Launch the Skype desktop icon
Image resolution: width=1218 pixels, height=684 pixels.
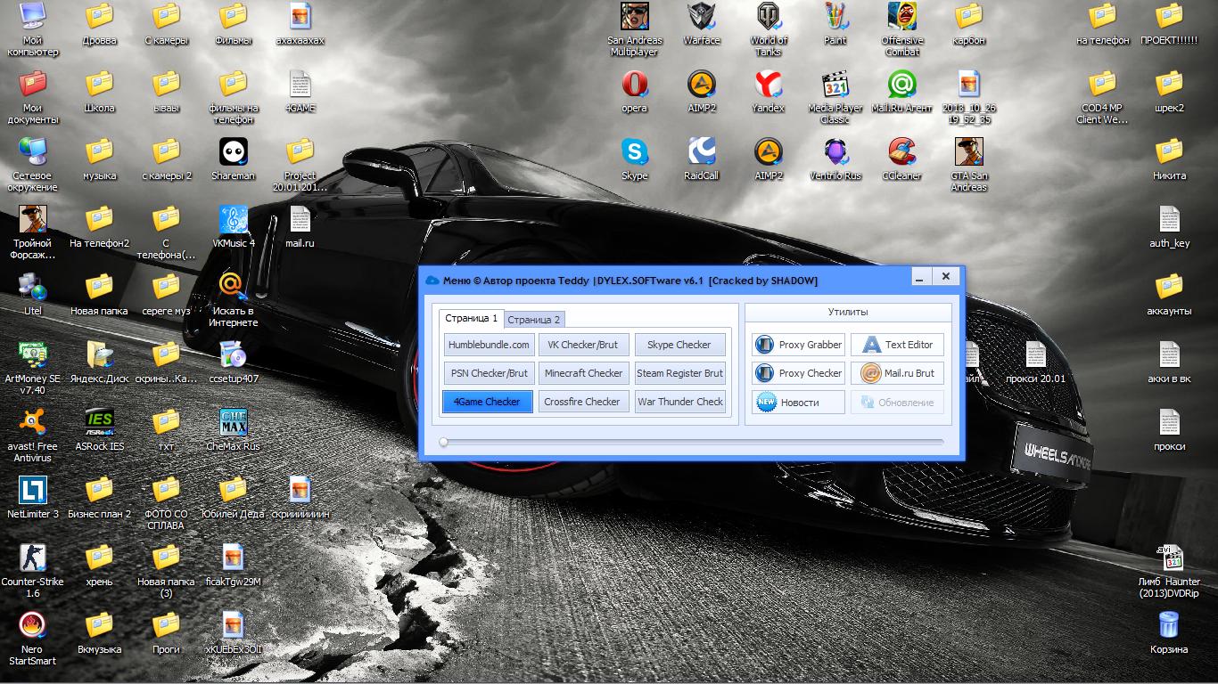(x=635, y=159)
